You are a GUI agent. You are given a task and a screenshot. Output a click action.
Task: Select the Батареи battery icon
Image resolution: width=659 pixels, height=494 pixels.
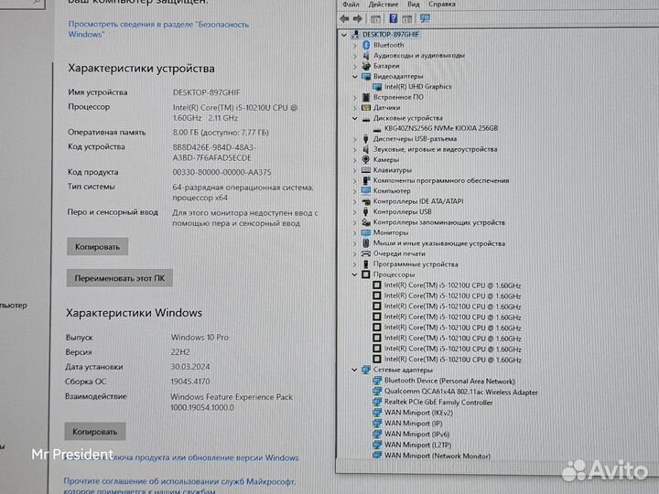point(366,66)
